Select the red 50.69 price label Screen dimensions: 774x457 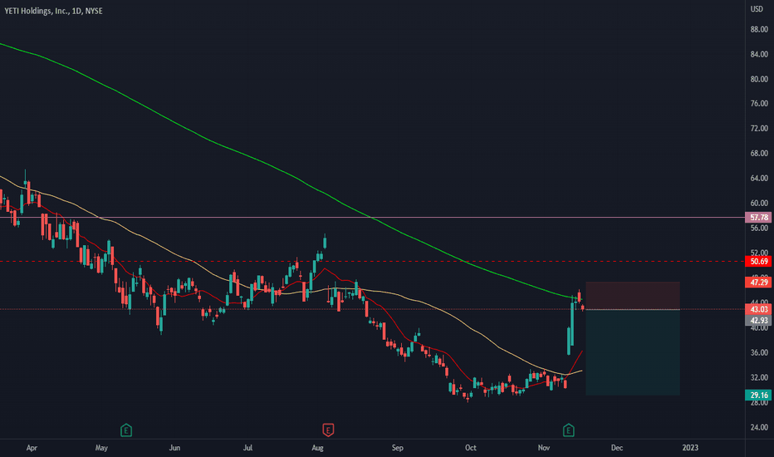pyautogui.click(x=758, y=262)
